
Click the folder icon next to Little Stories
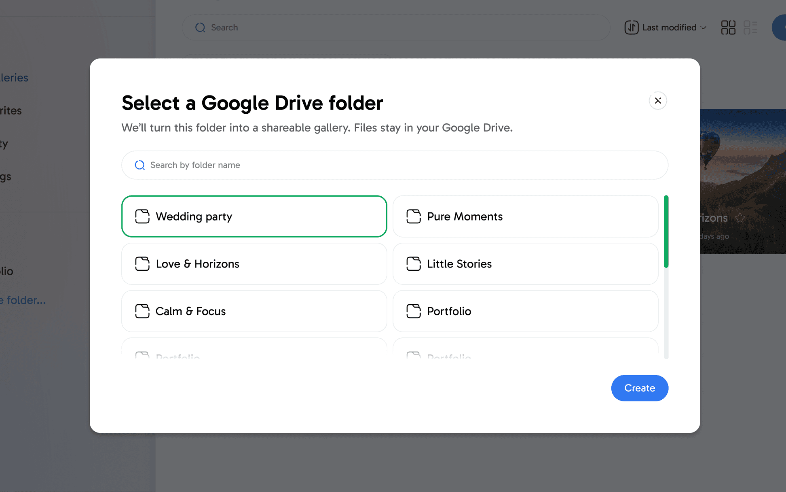pos(413,264)
